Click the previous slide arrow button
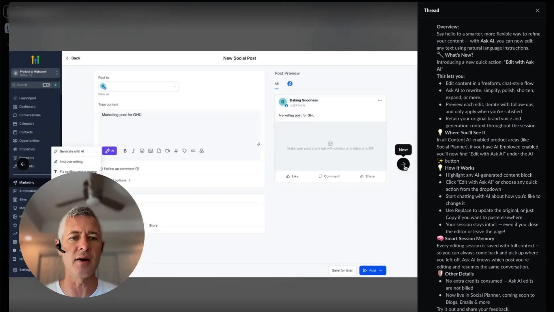554x312 pixels. (23, 164)
